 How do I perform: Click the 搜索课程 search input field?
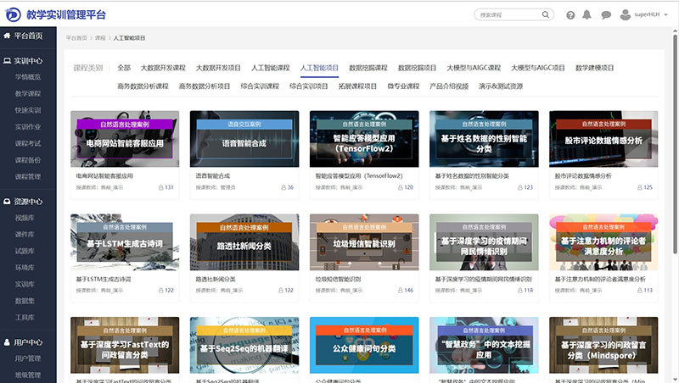(505, 15)
